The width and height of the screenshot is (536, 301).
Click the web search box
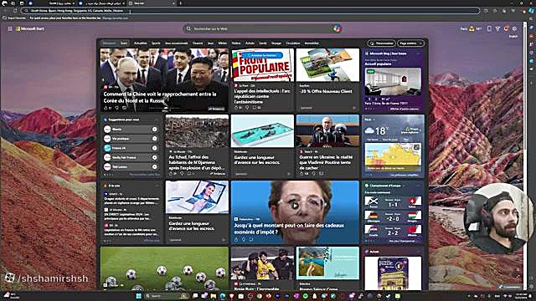tap(262, 29)
